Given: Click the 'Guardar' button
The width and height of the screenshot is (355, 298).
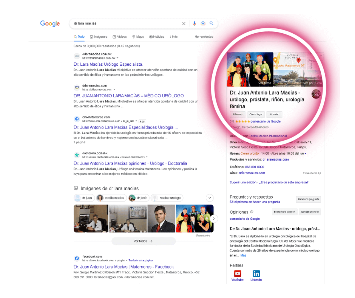Looking at the screenshot, I should 274,115.
